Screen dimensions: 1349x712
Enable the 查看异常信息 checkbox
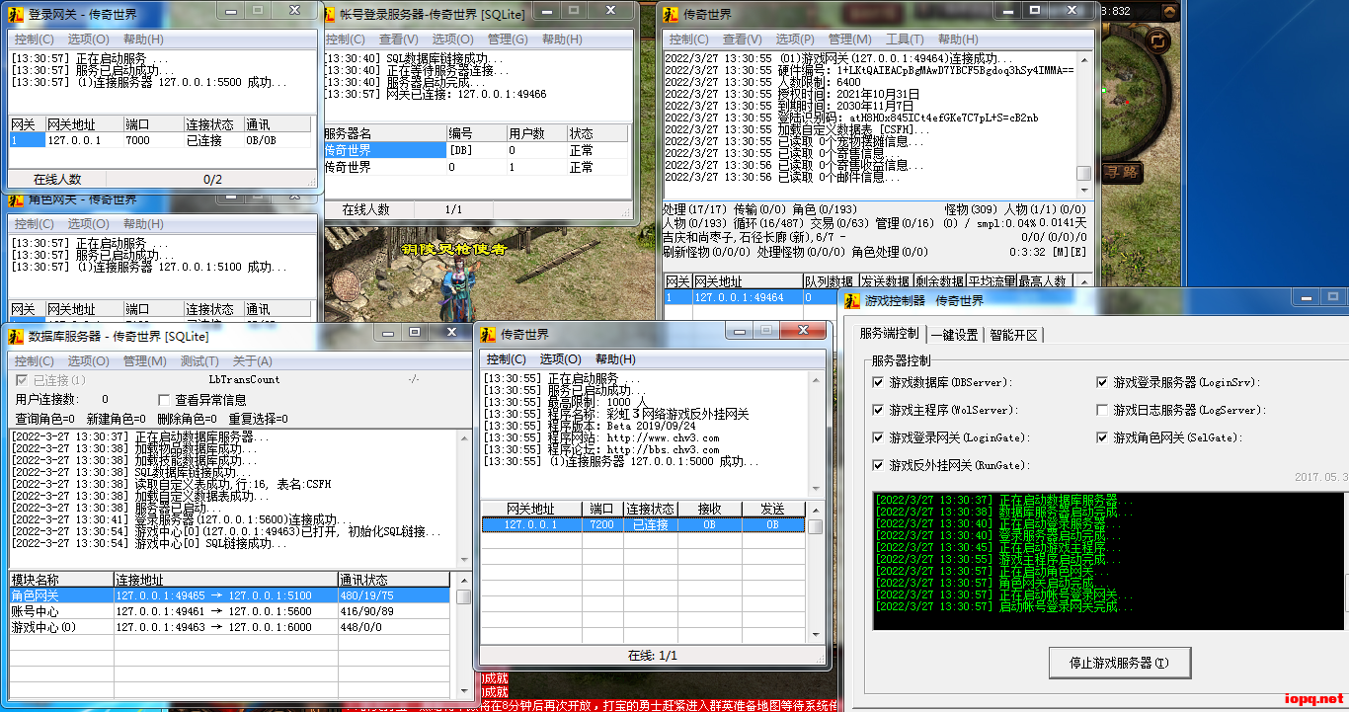[x=165, y=400]
